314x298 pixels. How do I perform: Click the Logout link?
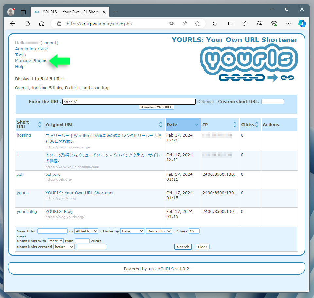(49, 43)
